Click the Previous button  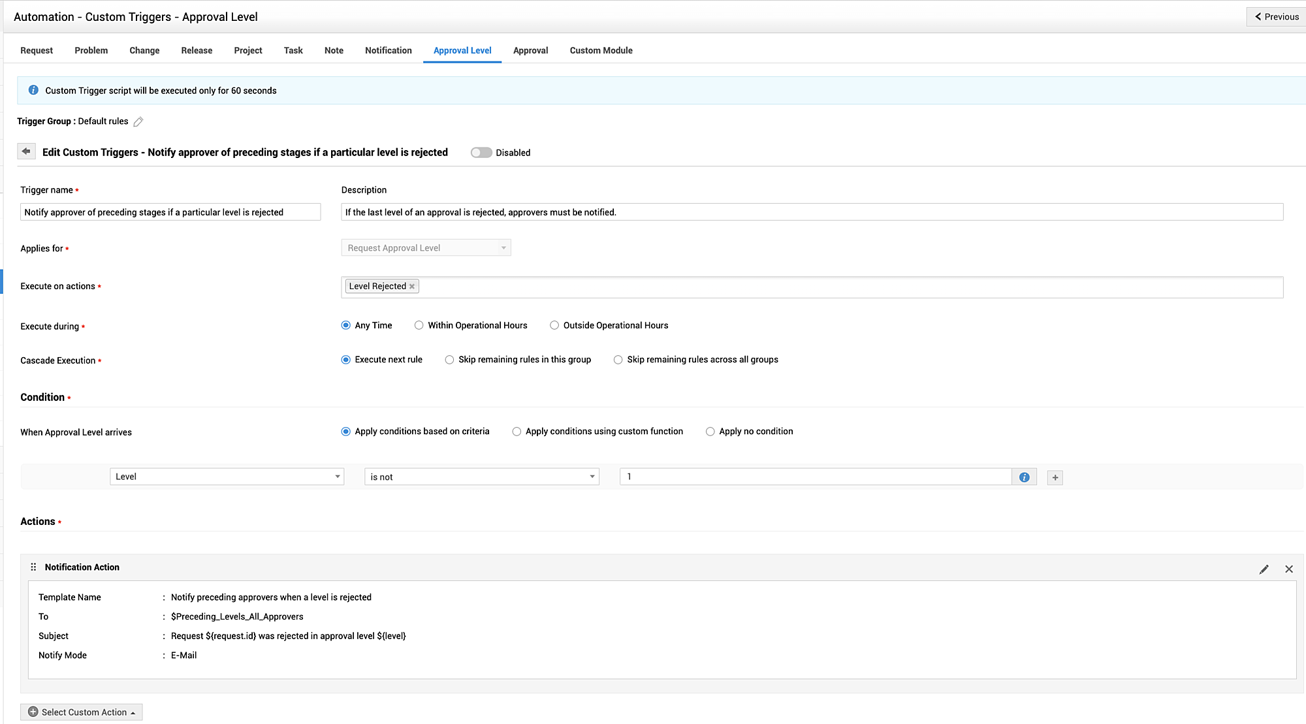pyautogui.click(x=1277, y=17)
